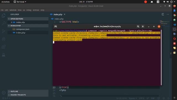Image resolution: width=177 pixels, height=100 pixels.
Task: Open the Source Control view
Action: tap(4, 31)
